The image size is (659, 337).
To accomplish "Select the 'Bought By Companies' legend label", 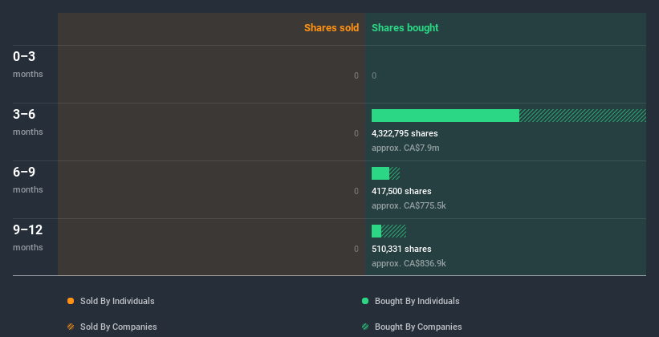I will (418, 327).
